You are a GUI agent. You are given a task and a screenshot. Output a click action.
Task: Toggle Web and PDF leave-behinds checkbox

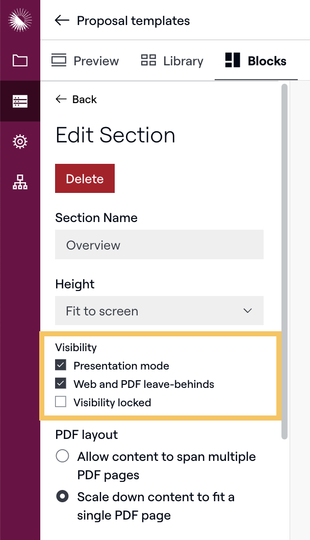(61, 384)
